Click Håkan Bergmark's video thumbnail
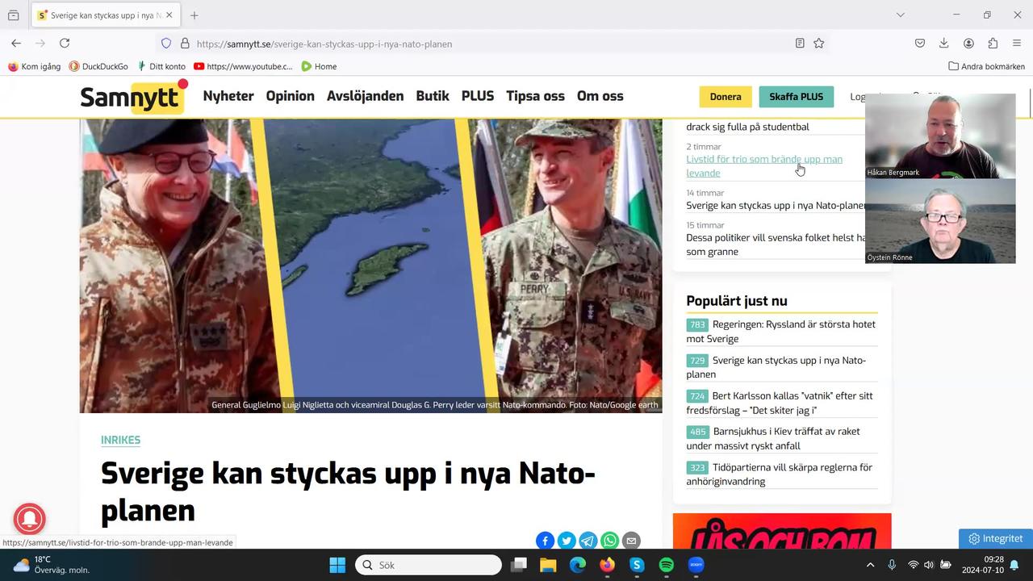The image size is (1033, 581). click(940, 136)
